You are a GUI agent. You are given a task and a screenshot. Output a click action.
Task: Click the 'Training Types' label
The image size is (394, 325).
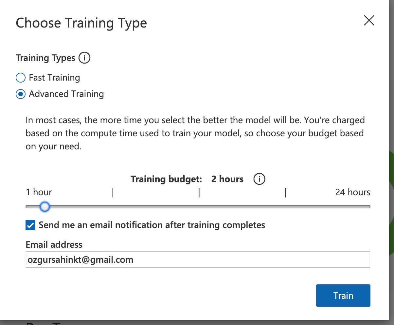(45, 58)
